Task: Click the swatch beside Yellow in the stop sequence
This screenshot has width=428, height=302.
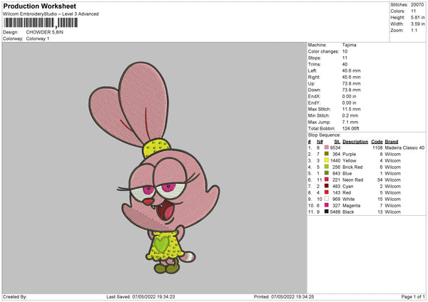Action: click(327, 160)
